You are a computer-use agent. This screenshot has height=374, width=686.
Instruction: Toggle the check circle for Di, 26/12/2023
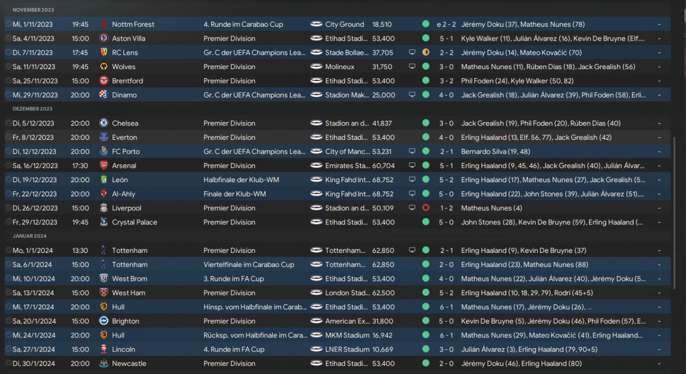(8, 208)
